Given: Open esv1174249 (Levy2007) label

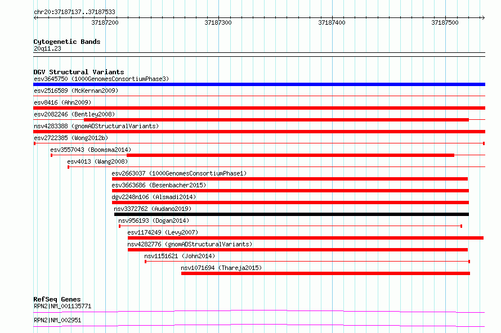Looking at the screenshot, I should click(163, 232).
